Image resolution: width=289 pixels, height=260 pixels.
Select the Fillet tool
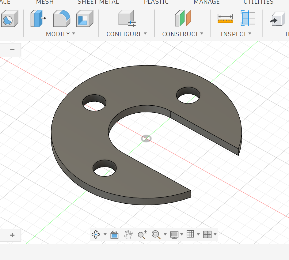tap(62, 18)
